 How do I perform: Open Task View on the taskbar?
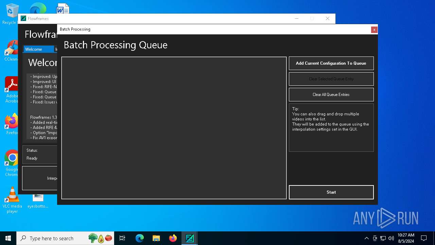[122, 238]
